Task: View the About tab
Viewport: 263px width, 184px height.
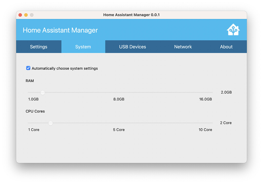Action: [x=226, y=47]
